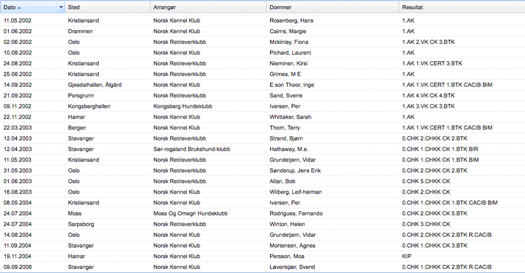525x273 pixels.
Task: Click result 1.AK 2.VK CK 3.BTK
Action: (x=428, y=42)
